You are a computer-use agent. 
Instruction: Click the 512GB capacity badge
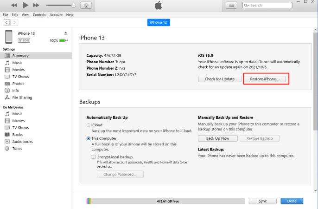pyautogui.click(x=24, y=40)
